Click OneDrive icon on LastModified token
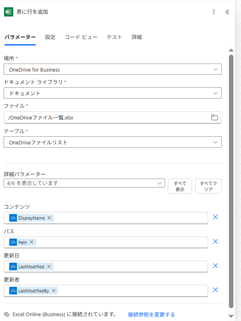This screenshot has height=321, width=241. pos(13,267)
